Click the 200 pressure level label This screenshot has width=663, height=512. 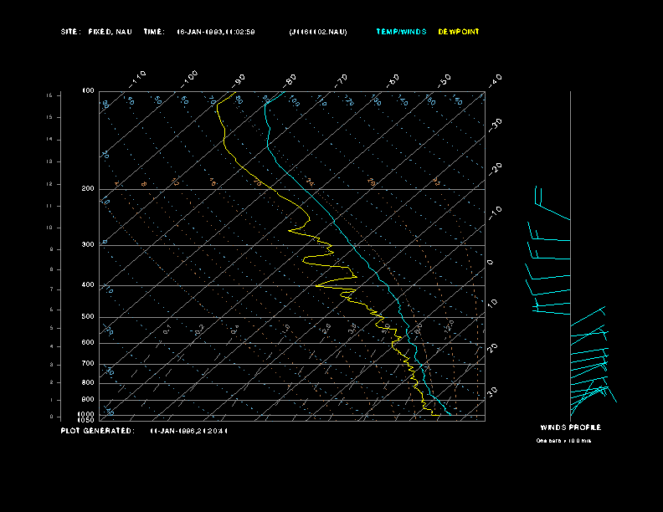[88, 189]
